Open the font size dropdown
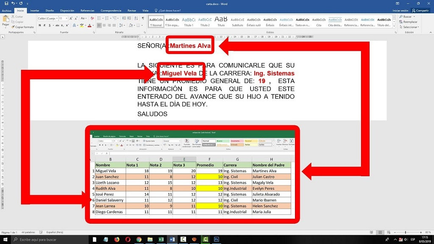Viewport: 434px width, 244px height. pos(67,18)
